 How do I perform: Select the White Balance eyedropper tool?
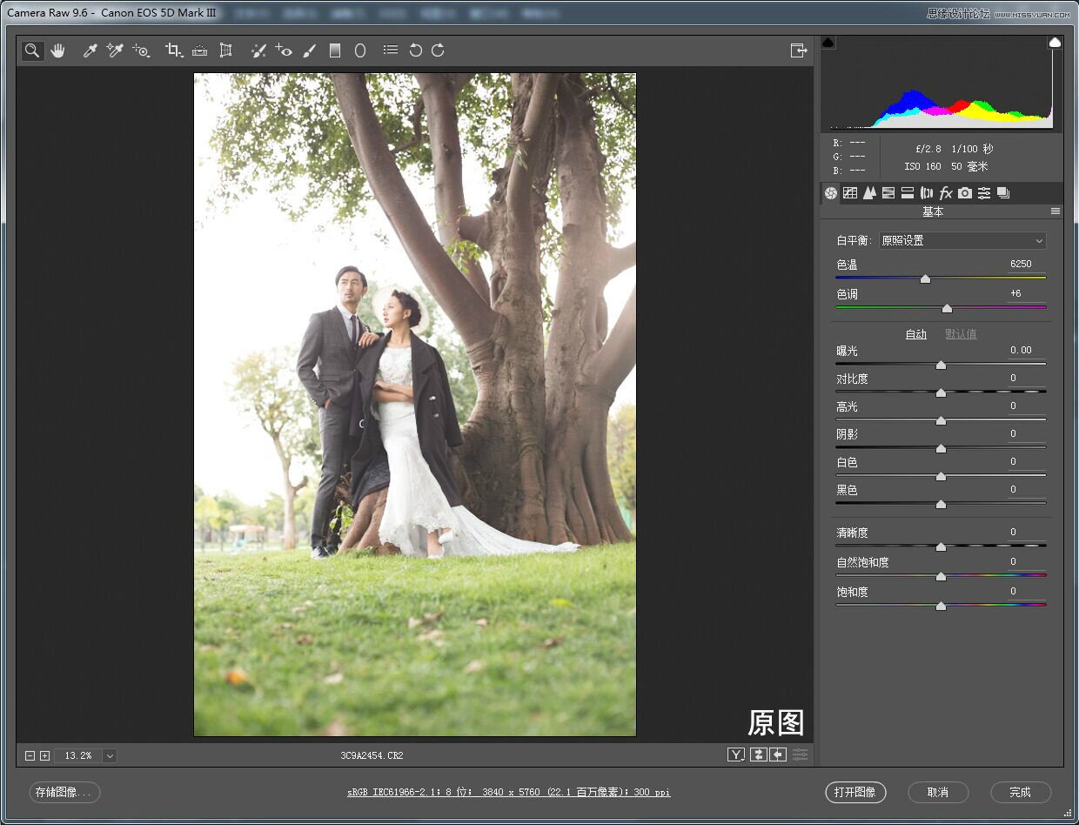[x=90, y=51]
